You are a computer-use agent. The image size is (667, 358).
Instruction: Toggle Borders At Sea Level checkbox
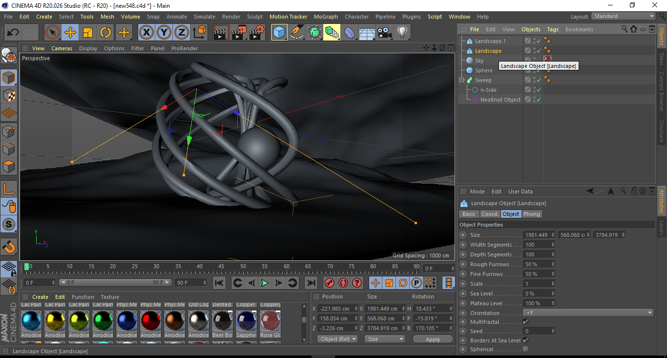(x=525, y=340)
